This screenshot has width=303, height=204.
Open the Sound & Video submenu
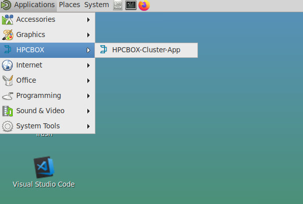[48, 111]
